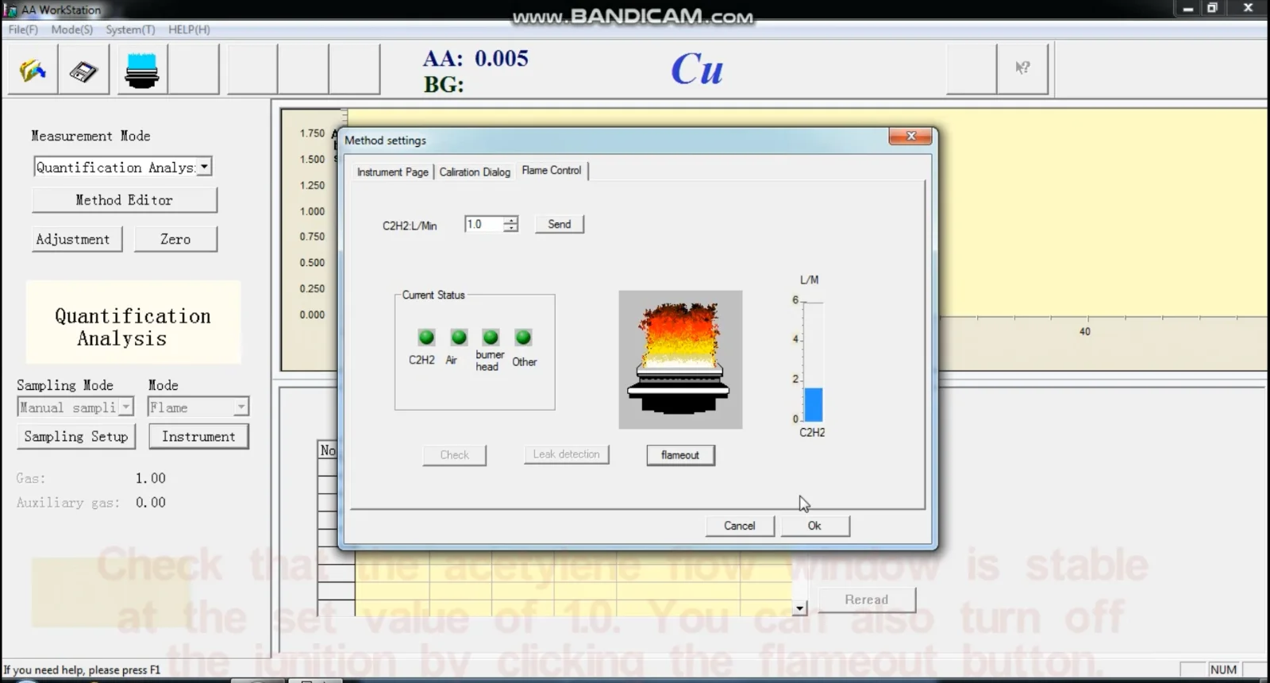Click the Other green status indicator
The image size is (1270, 683).
click(523, 338)
